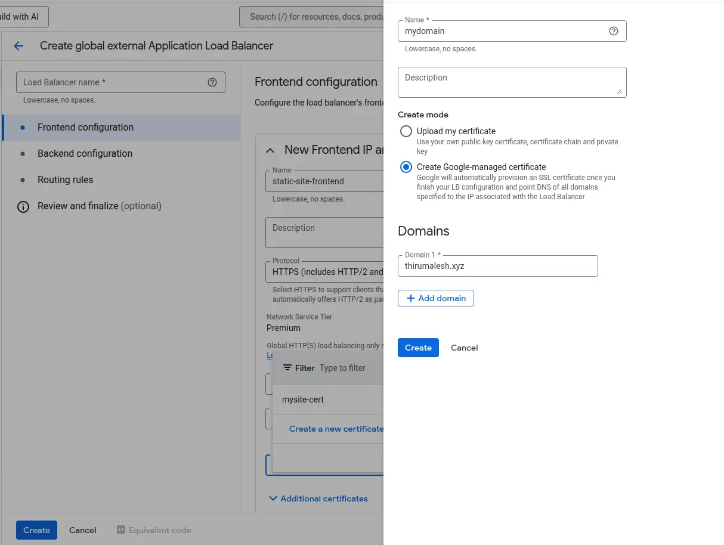Image resolution: width=724 pixels, height=545 pixels.
Task: Collapse the New Frontend IP section
Action: (270, 150)
